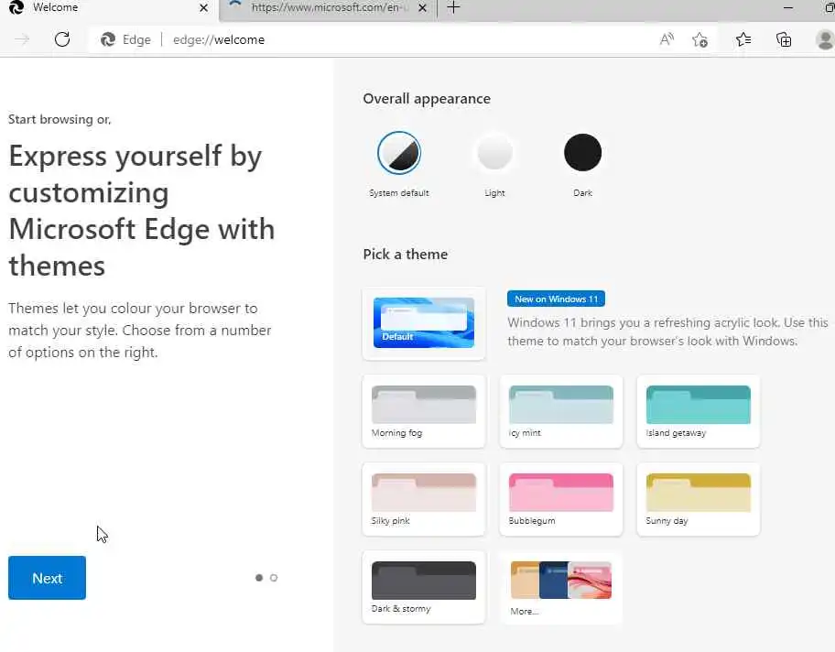This screenshot has height=652, width=835.
Task: Choose the Default Windows 11 theme
Action: click(x=424, y=323)
